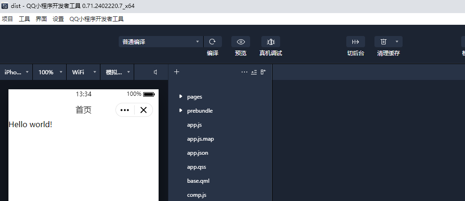This screenshot has height=201, width=465.
Task: Click the 首页 page title in simulator
Action: coord(84,110)
